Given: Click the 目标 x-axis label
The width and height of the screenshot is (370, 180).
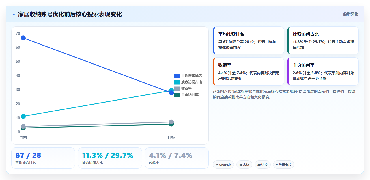Looking at the screenshot, I should click(x=171, y=137).
